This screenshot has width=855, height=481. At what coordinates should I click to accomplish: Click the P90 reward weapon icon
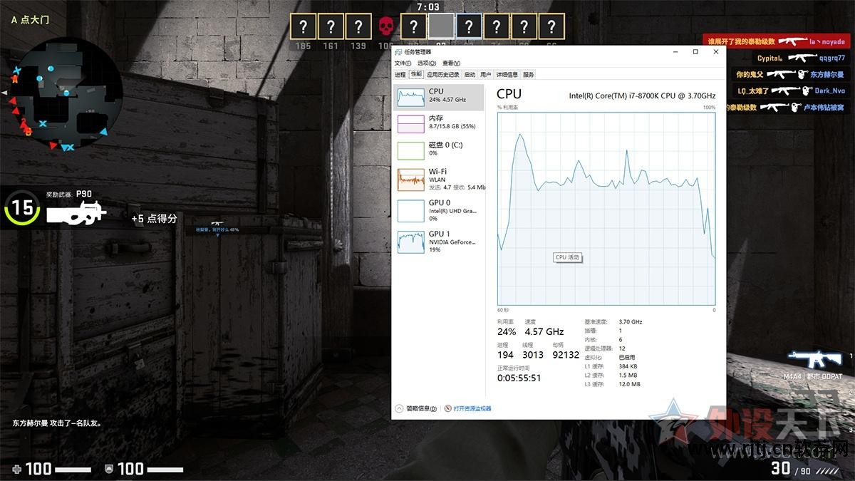(x=76, y=212)
